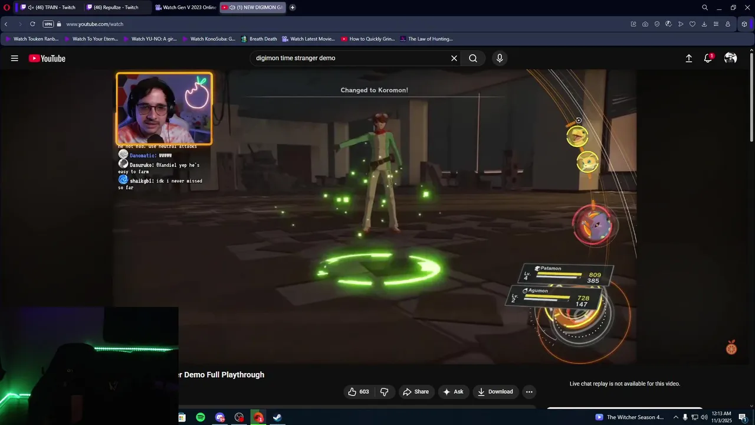This screenshot has height=425, width=755.
Task: Add page to bookmarks with heart icon
Action: 692,24
